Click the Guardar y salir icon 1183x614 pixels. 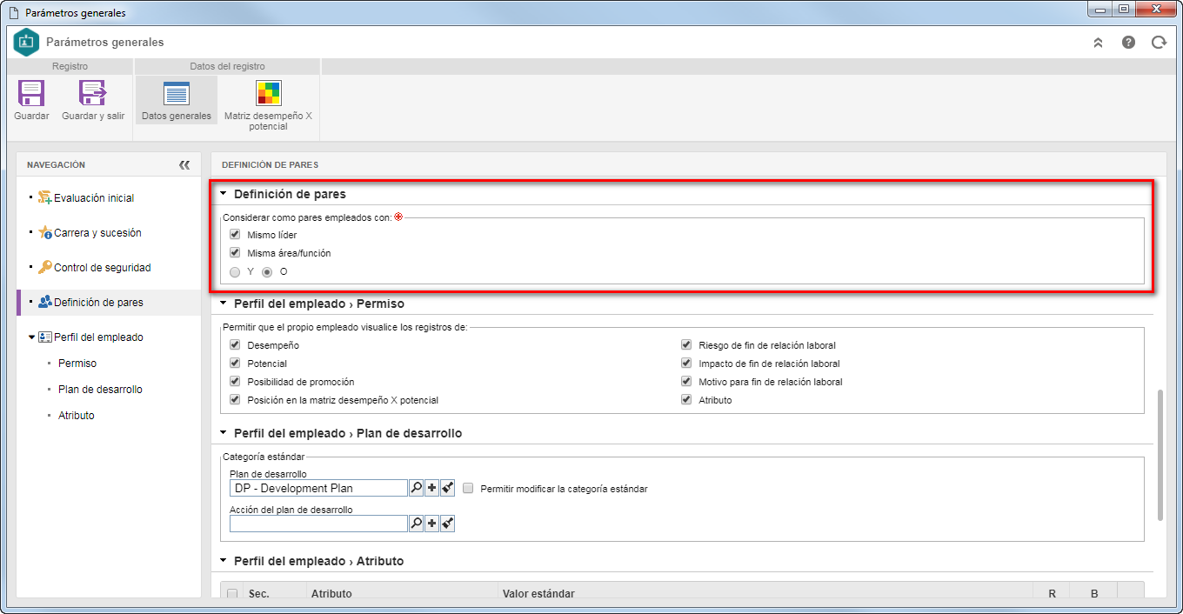(x=93, y=93)
